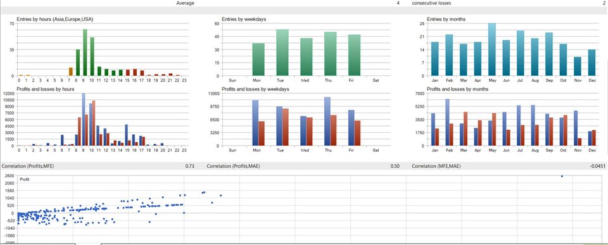Select Mar red loss bar in months chart
608x245 pixels.
pyautogui.click(x=465, y=129)
